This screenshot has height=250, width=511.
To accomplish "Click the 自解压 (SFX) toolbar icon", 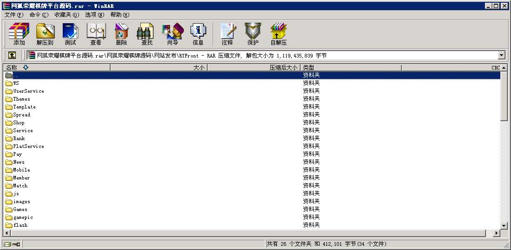I will [279, 34].
